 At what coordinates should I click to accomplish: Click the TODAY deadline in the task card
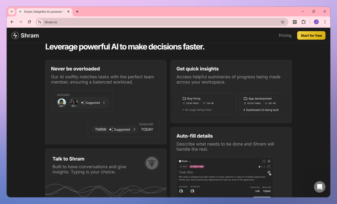pos(267,191)
